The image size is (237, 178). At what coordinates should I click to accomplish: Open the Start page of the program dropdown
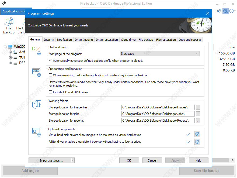coord(160,54)
